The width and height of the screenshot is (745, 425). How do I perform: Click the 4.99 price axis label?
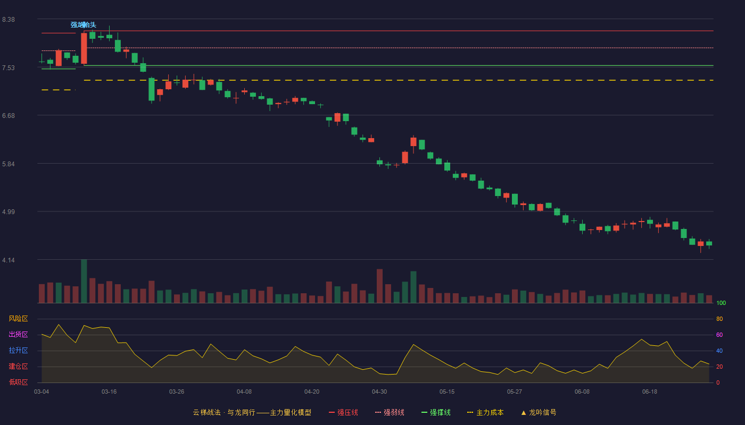pyautogui.click(x=9, y=212)
